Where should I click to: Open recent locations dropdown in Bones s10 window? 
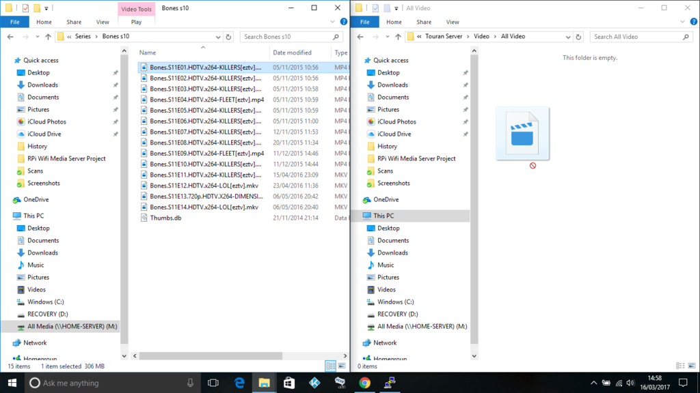tap(37, 37)
